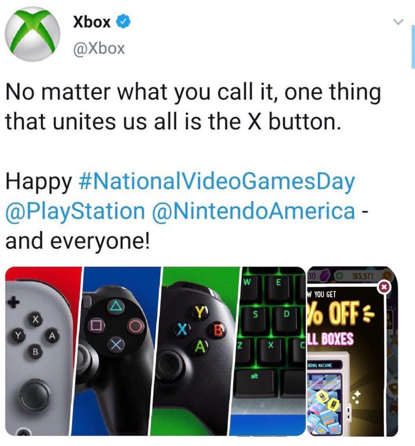Visit the @PlayStation mention

pyautogui.click(x=75, y=211)
